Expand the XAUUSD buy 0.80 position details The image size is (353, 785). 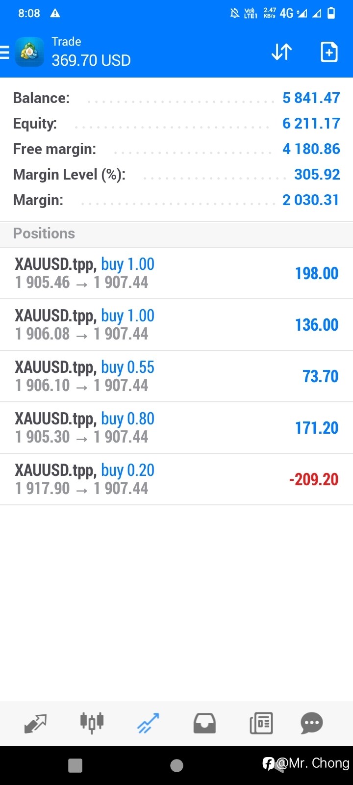[x=176, y=428]
